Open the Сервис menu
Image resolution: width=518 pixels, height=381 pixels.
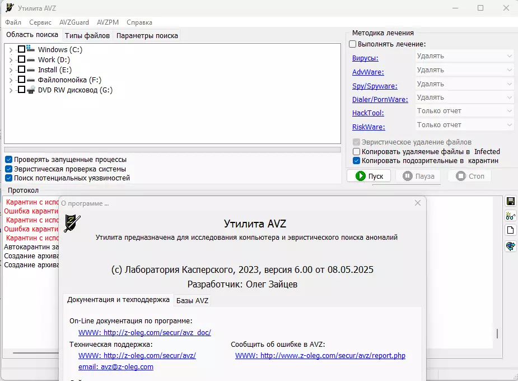[x=40, y=22]
